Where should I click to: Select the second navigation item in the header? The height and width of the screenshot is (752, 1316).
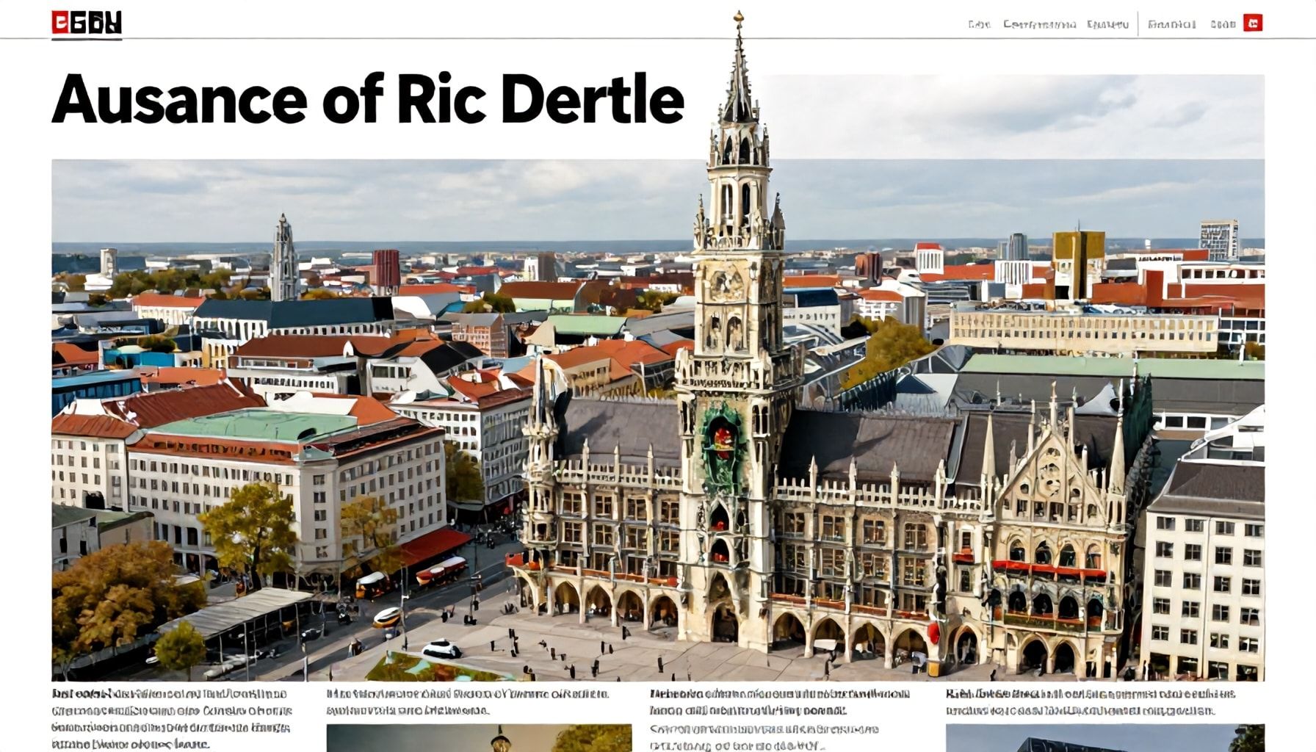pos(1041,23)
